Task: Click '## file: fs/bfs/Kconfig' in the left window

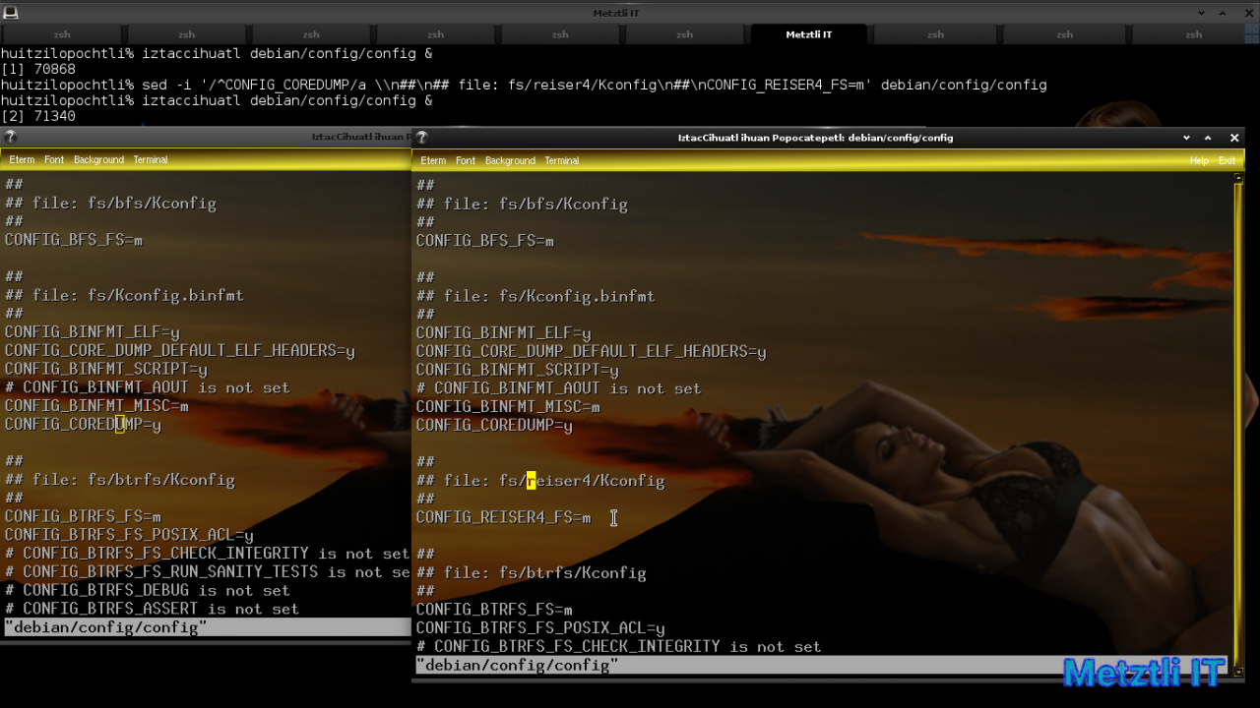Action: (110, 203)
